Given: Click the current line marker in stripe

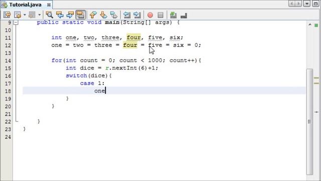Looking at the screenshot, I should [x=316, y=112].
